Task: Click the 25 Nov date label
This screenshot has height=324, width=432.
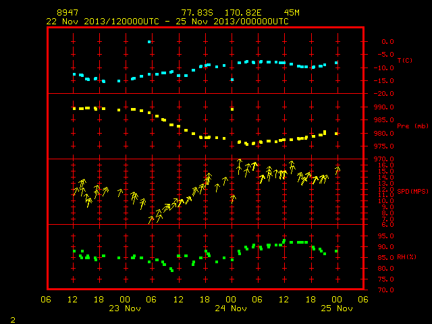Action: click(337, 308)
